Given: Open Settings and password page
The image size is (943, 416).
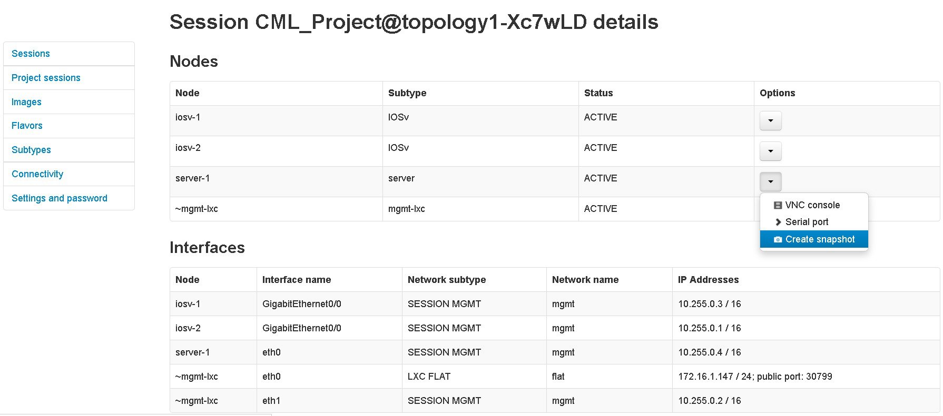Looking at the screenshot, I should (60, 198).
